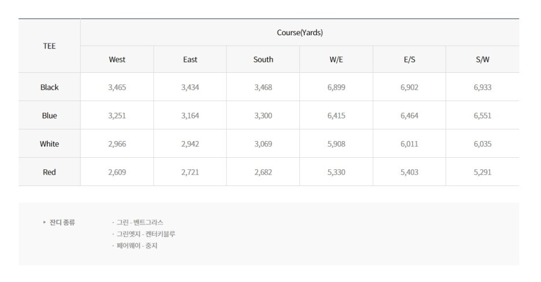This screenshot has height=282, width=541.
Task: Select the East column header
Action: 190,60
